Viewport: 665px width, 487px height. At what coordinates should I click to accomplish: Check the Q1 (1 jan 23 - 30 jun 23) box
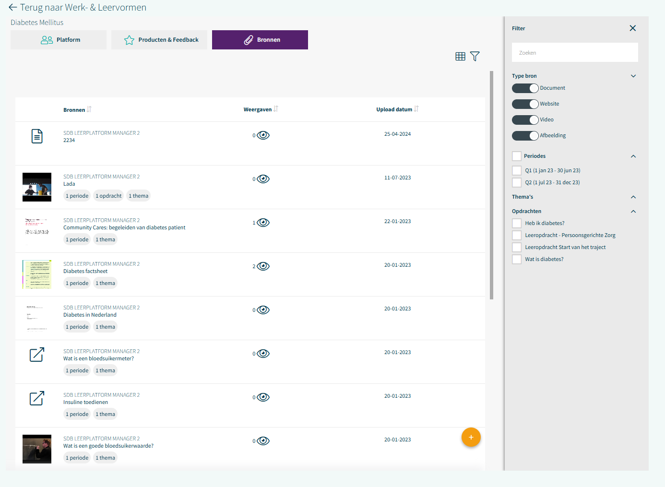point(517,170)
